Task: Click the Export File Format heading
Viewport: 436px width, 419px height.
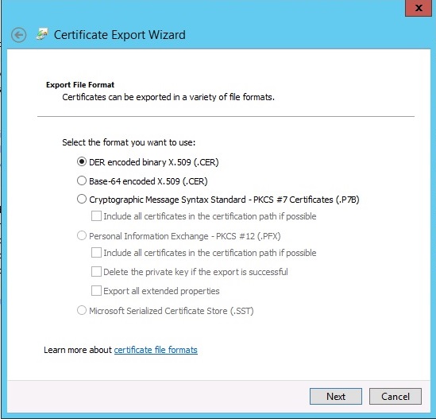Action: [x=80, y=84]
